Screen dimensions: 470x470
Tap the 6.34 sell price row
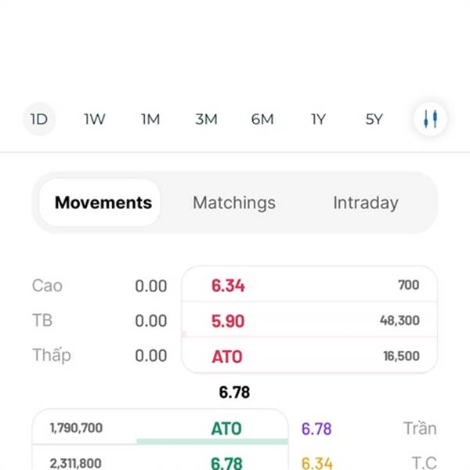click(309, 284)
